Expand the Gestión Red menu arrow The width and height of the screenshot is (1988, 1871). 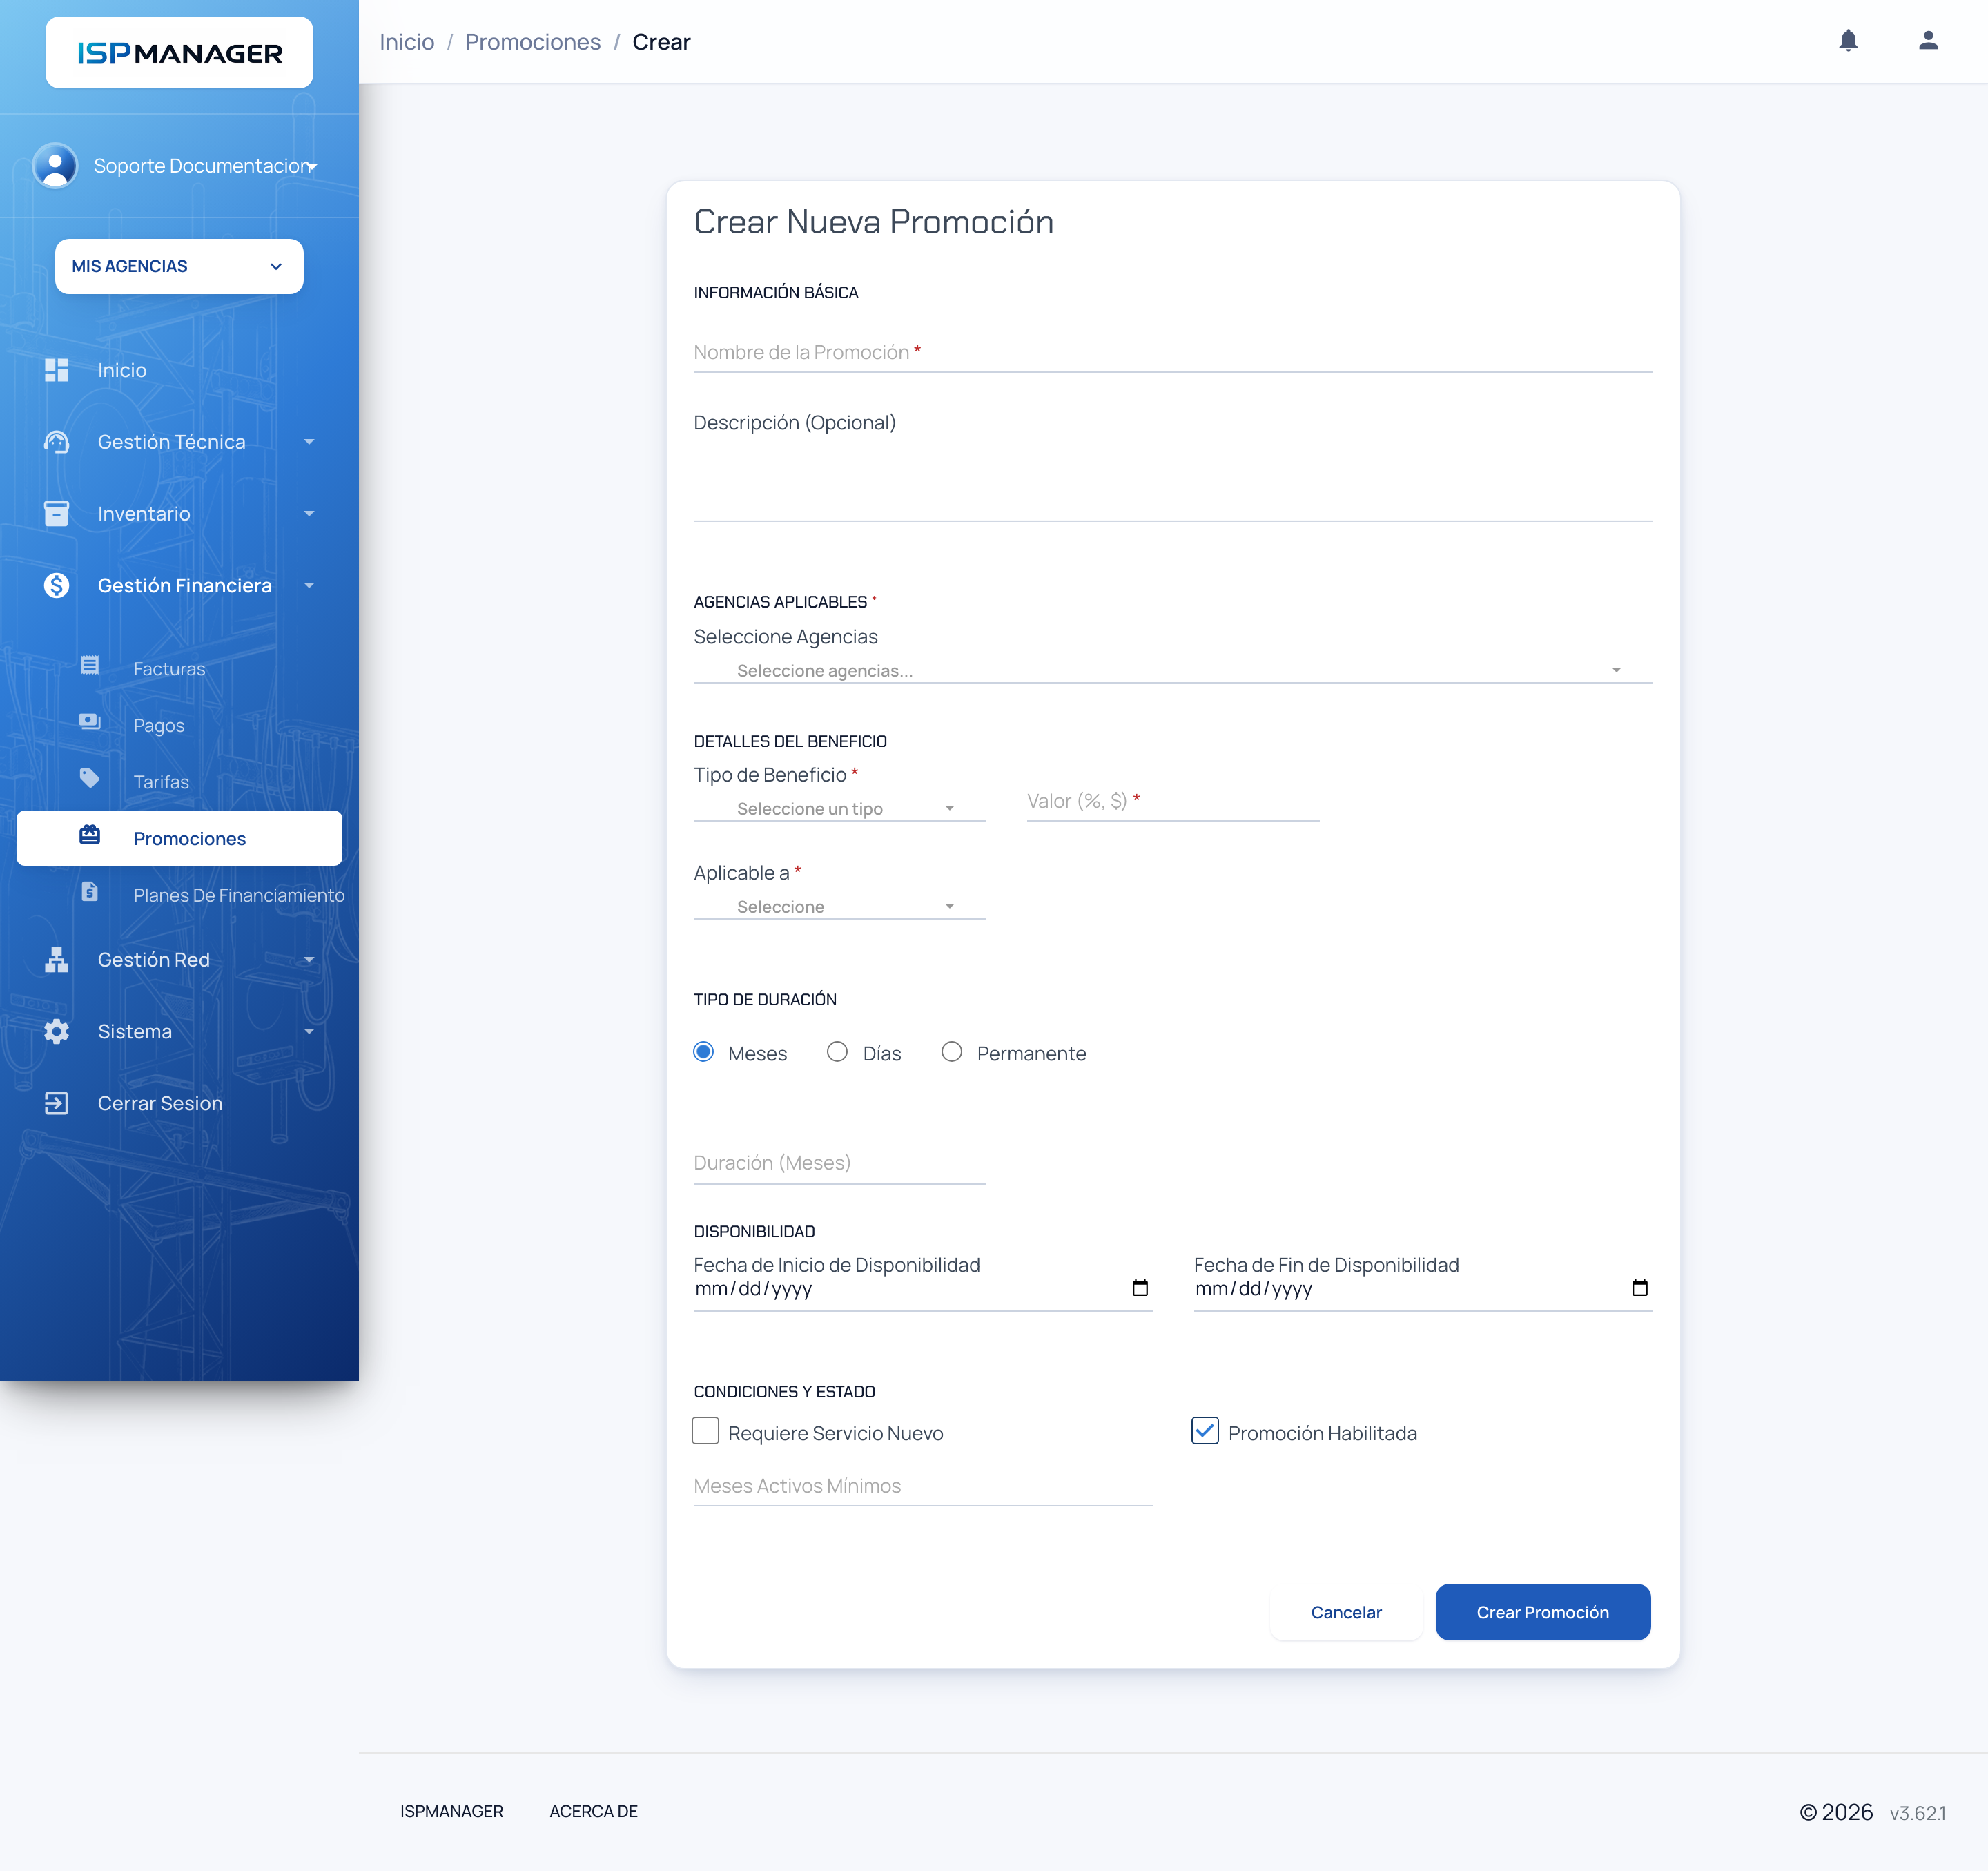click(309, 960)
